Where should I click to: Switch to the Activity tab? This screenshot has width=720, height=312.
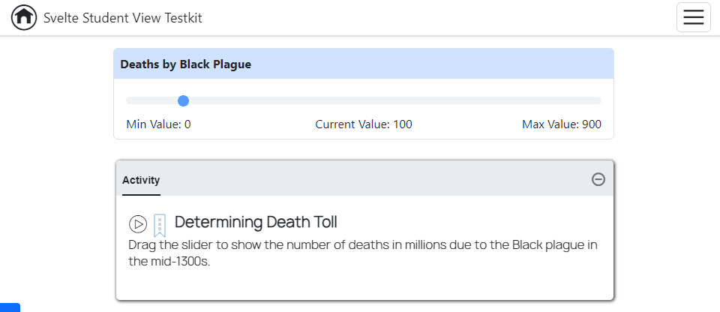[x=141, y=180]
